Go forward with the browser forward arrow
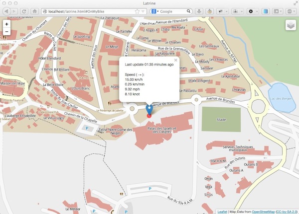 coord(14,11)
